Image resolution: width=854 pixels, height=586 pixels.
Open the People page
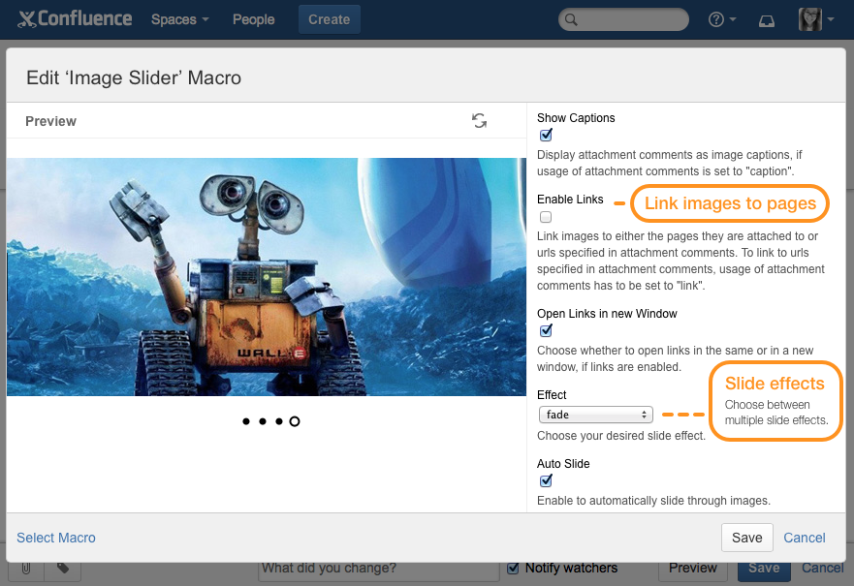click(253, 19)
